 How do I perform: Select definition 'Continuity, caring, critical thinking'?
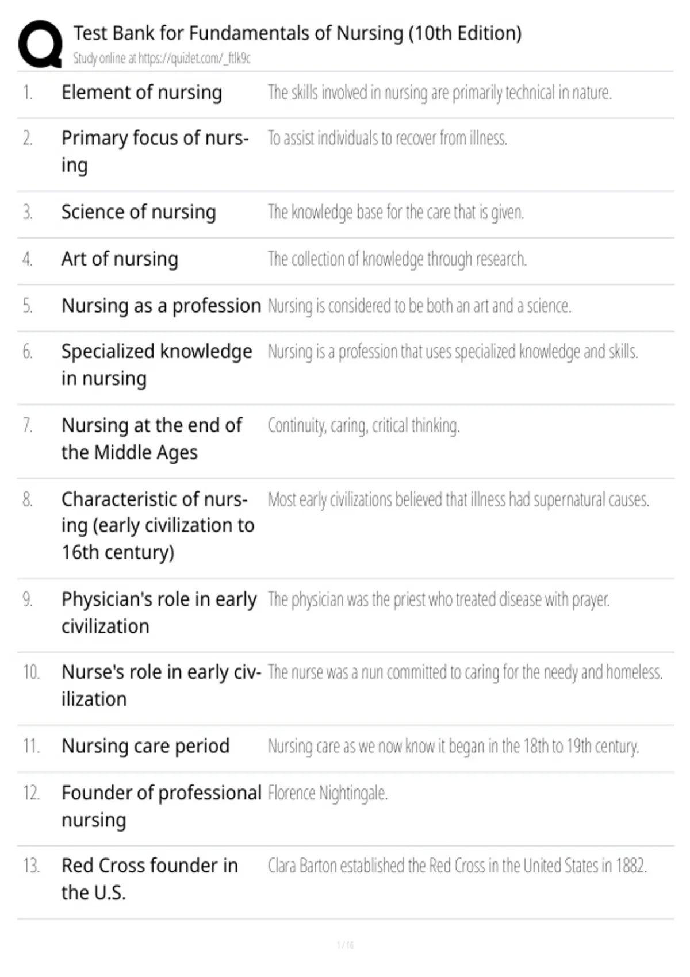click(364, 426)
